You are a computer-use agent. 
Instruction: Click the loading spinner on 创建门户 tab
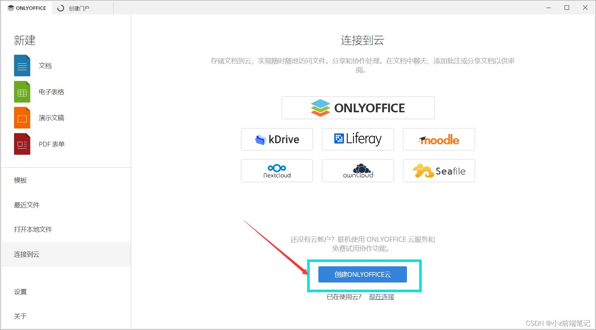61,8
